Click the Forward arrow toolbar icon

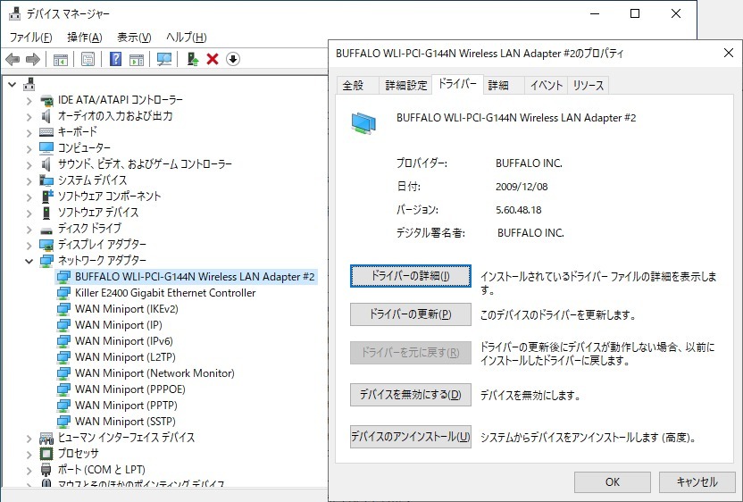[x=33, y=59]
